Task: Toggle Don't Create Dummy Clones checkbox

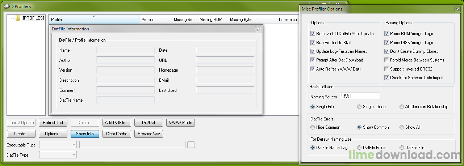Action: pyautogui.click(x=387, y=51)
